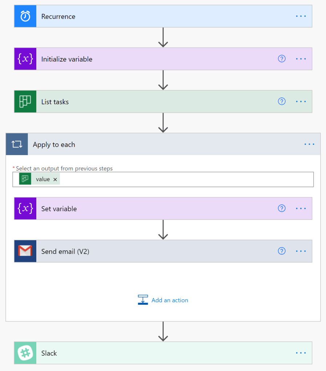Viewport: 326px width, 371px height.
Task: Expand the Send email (V2) card
Action: pyautogui.click(x=145, y=251)
